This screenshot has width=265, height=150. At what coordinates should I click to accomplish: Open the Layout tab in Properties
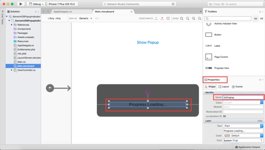(223, 87)
